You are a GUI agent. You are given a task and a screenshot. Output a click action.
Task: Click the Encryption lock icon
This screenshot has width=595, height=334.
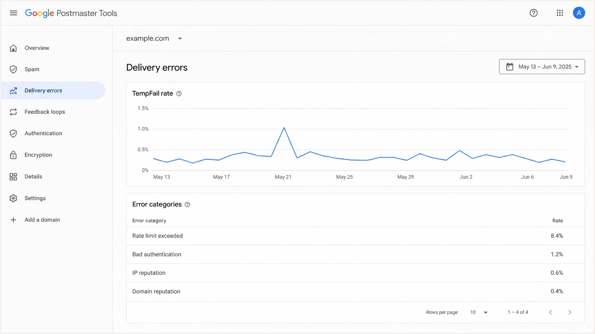coord(14,155)
